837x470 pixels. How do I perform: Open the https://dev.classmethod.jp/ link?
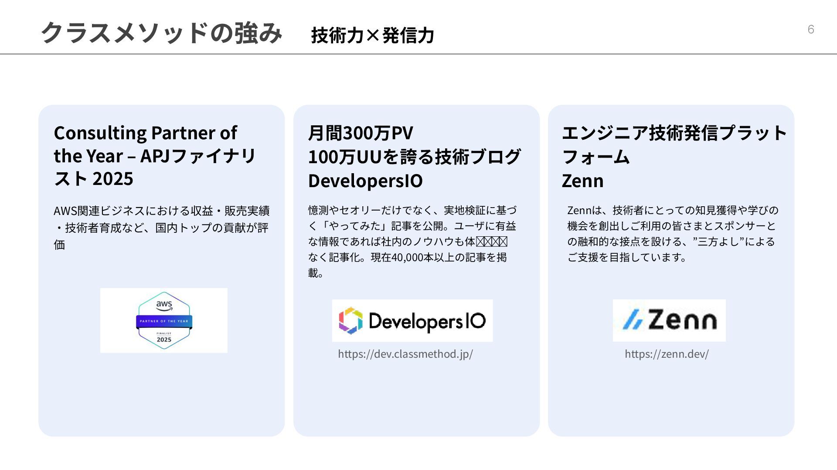[x=405, y=354]
